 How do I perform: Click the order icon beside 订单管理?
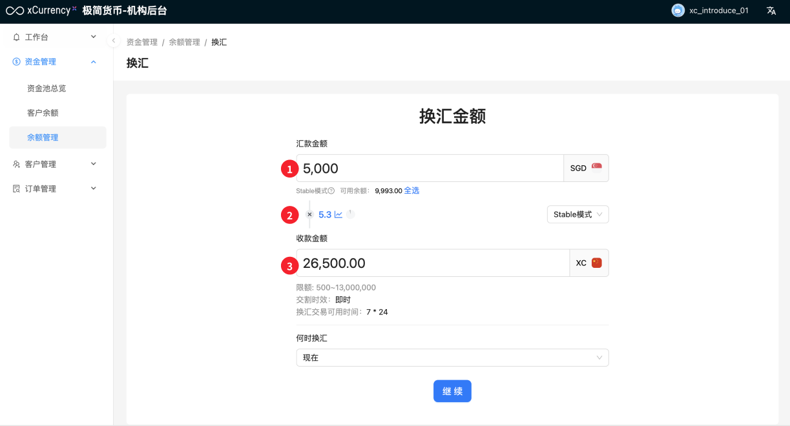17,189
